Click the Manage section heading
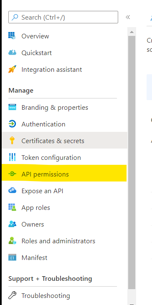Image resolution: width=152 pixels, height=305 pixels. coord(21,91)
